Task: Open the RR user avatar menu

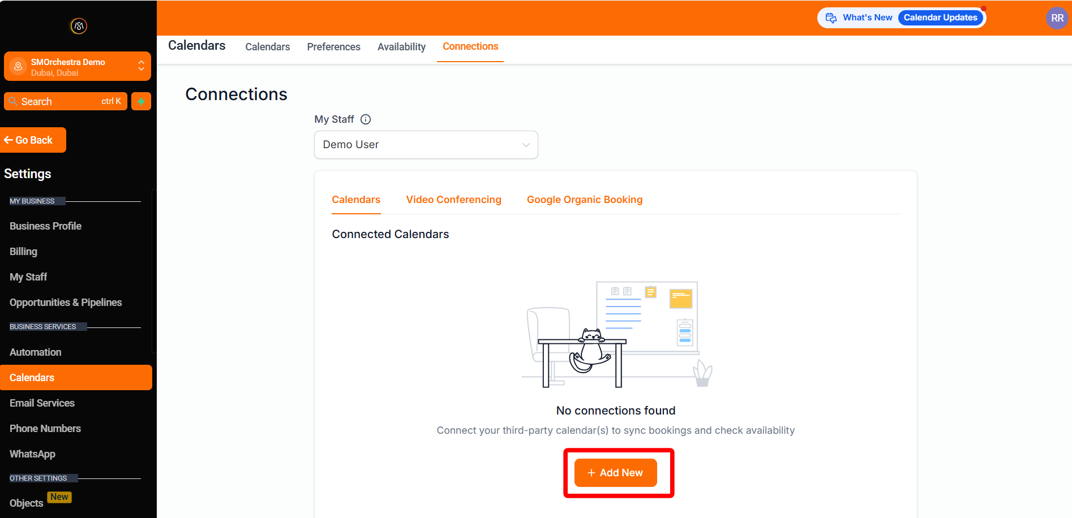Action: (x=1057, y=18)
